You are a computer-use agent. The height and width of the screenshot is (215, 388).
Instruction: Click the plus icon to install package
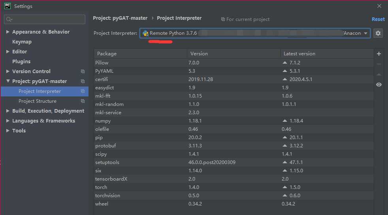coord(379,54)
